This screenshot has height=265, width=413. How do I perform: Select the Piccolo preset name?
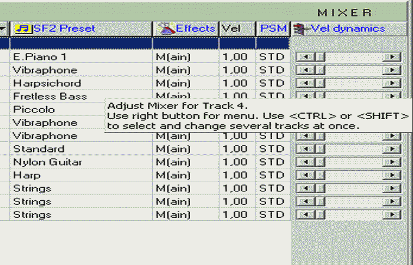[34, 110]
